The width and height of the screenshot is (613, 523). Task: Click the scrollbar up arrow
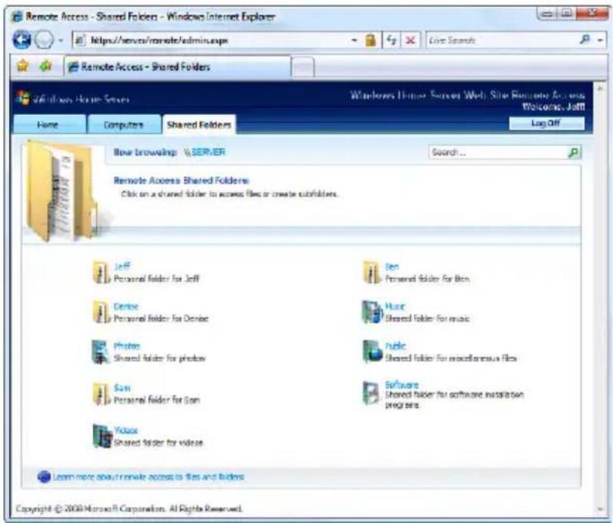click(x=600, y=88)
